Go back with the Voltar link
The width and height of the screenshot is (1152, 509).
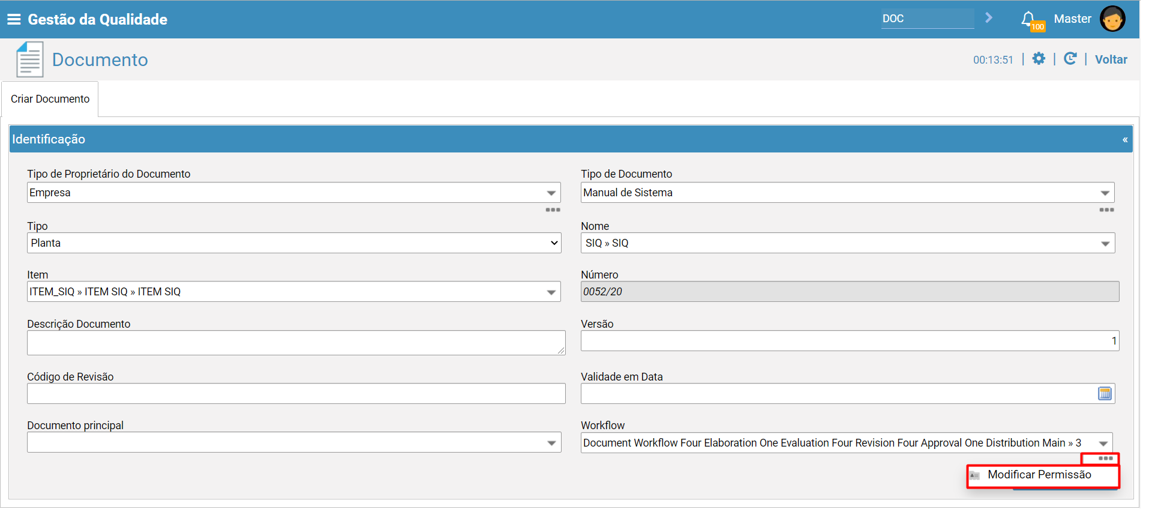point(1111,59)
